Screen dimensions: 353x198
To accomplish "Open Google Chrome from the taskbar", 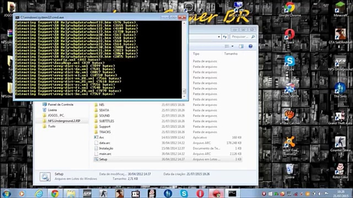I will click(55, 193).
